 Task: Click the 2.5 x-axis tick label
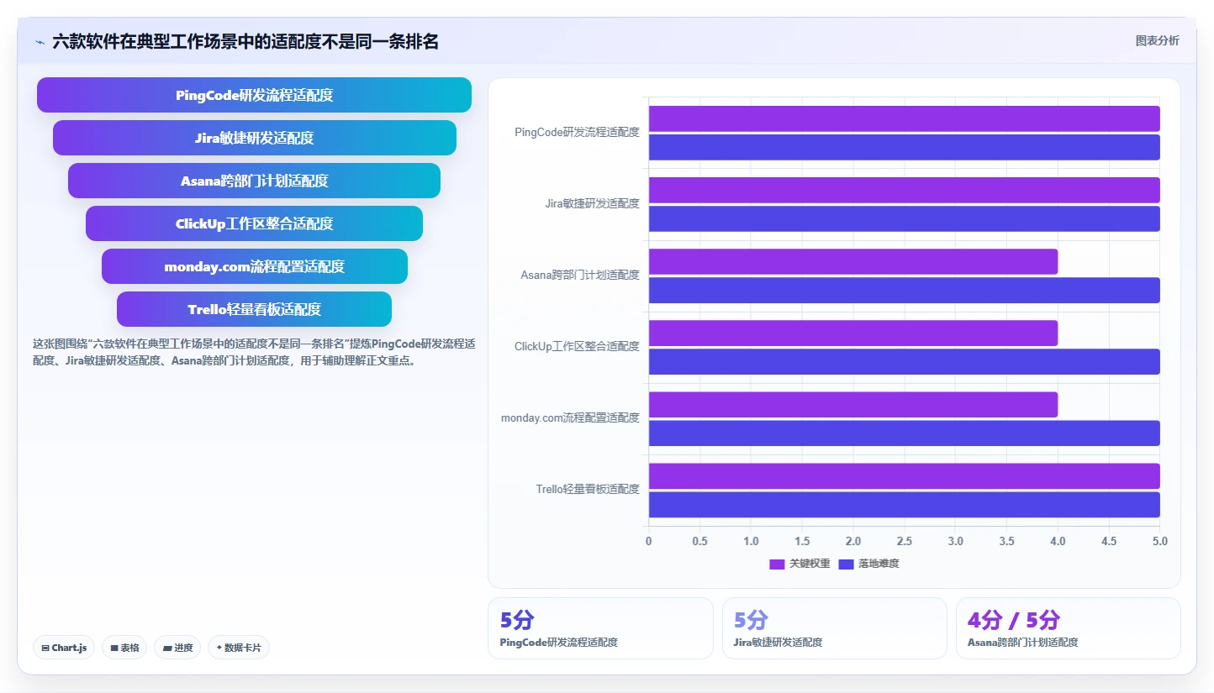[904, 541]
